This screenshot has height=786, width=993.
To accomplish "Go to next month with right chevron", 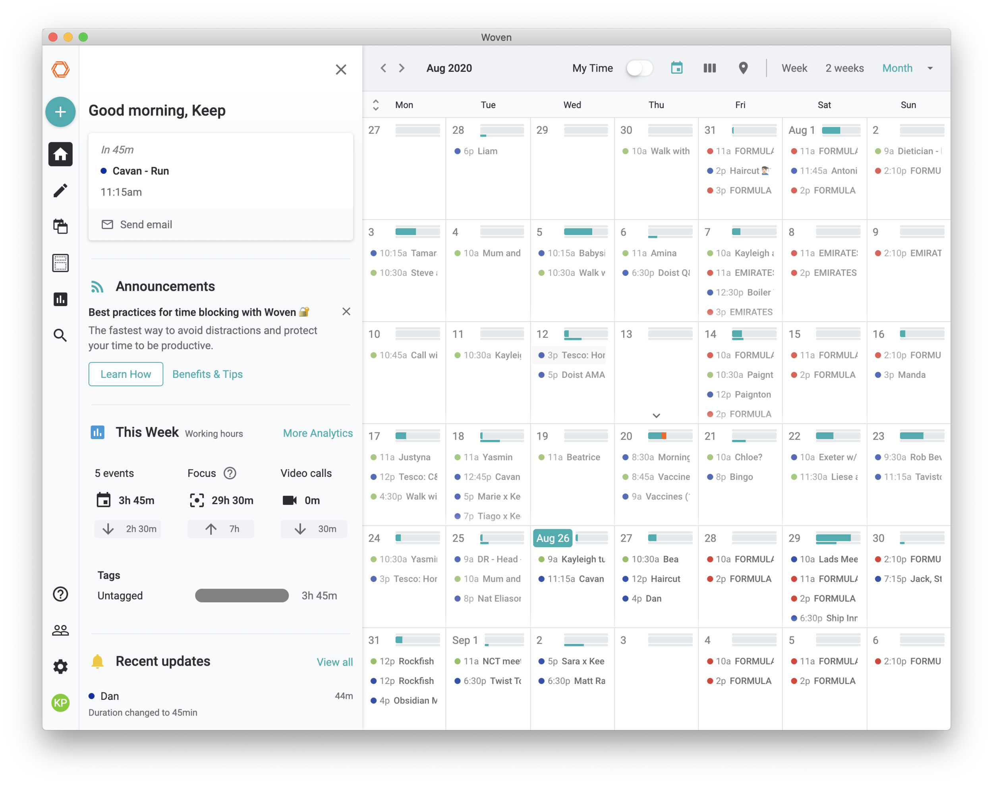I will (402, 68).
